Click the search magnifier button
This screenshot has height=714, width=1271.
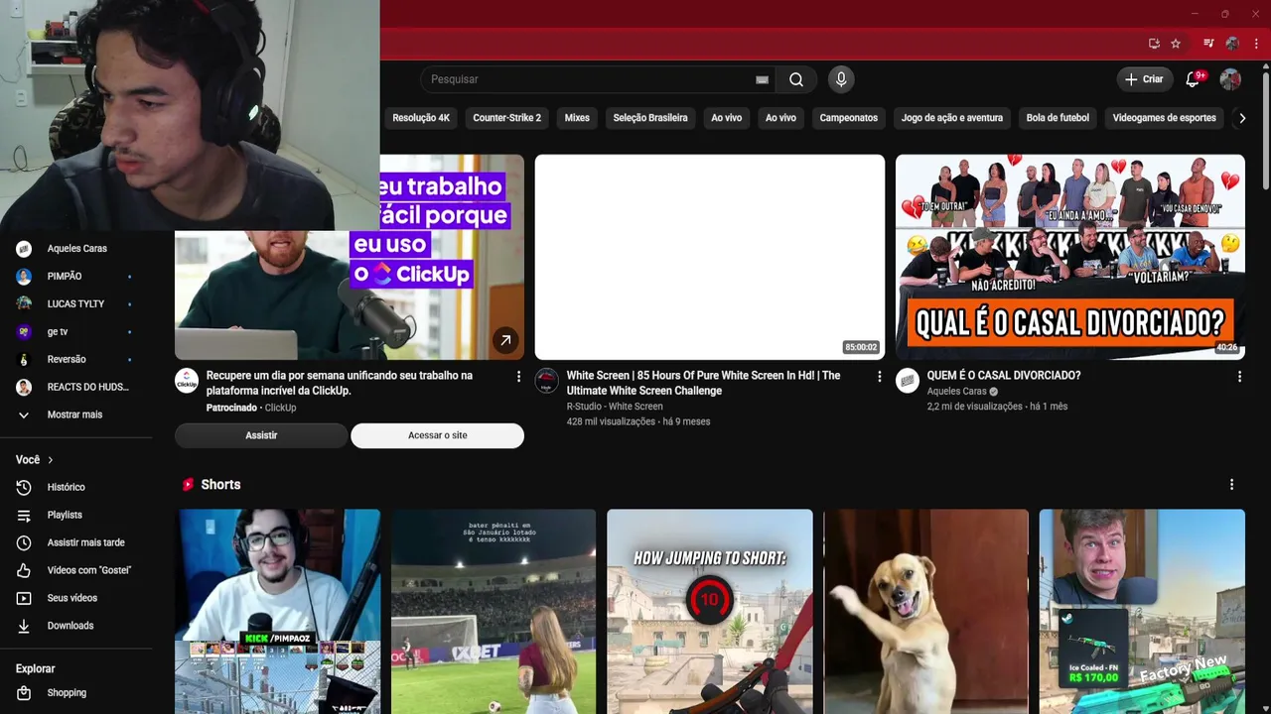796,79
